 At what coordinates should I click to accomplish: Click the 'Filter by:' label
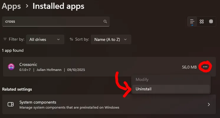click(x=17, y=39)
